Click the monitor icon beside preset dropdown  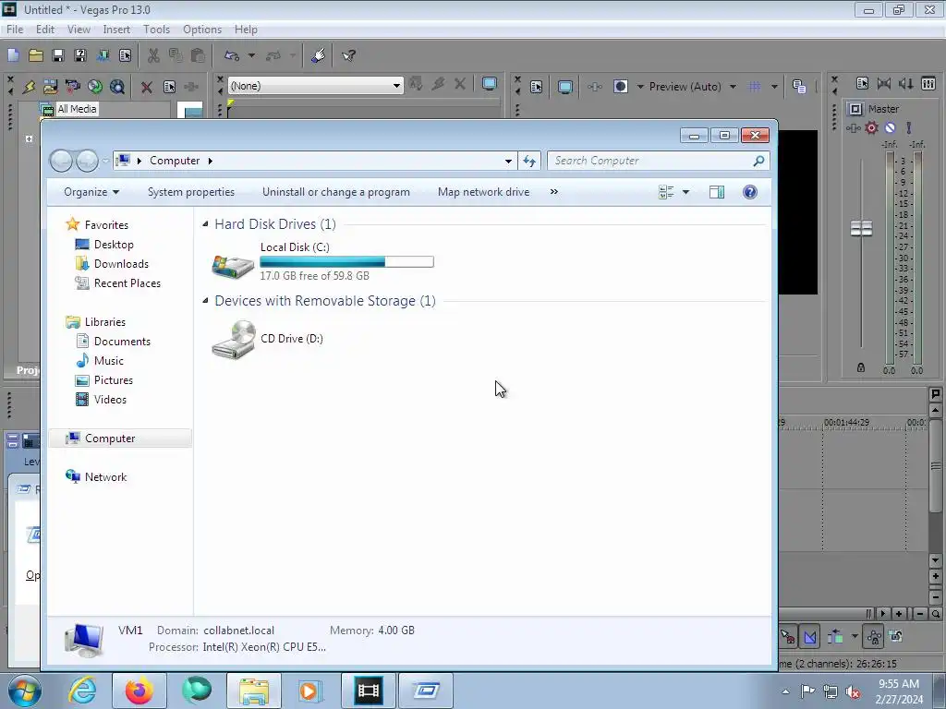[x=490, y=84]
